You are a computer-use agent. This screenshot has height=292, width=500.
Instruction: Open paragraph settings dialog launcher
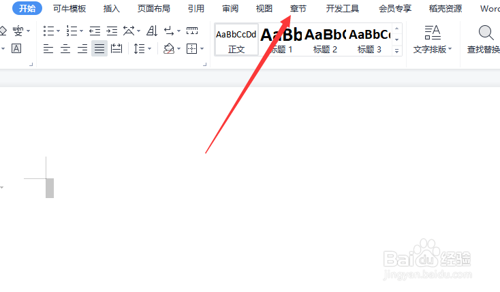[x=205, y=65]
